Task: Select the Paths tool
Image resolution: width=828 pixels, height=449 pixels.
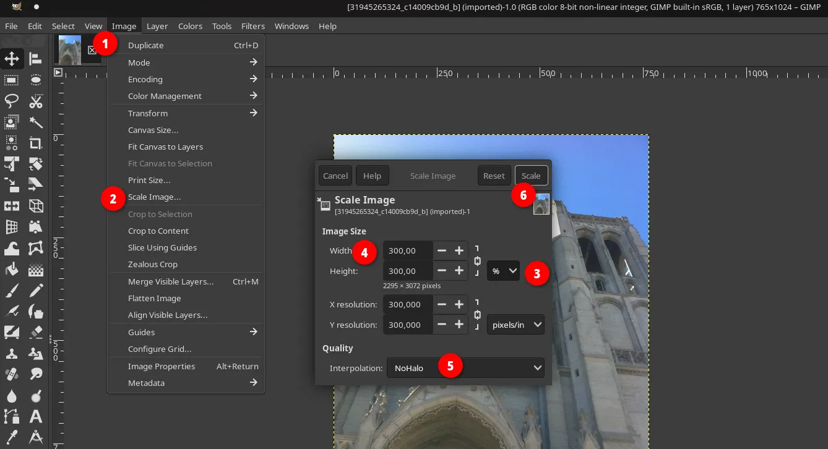Action: pyautogui.click(x=11, y=416)
